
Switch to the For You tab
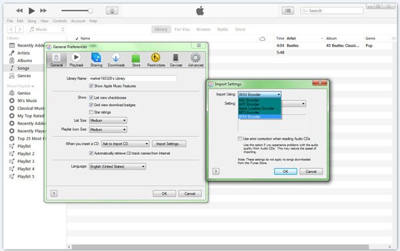tap(182, 29)
